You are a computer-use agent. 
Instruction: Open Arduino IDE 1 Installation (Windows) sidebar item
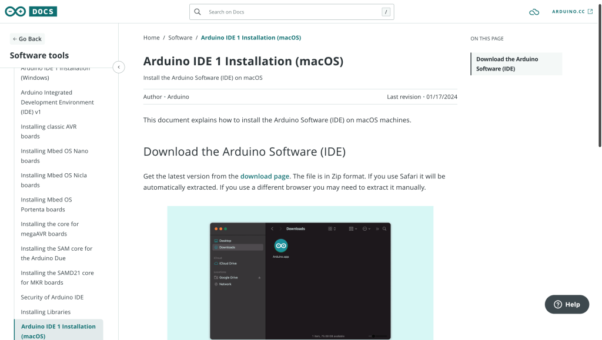click(x=55, y=73)
